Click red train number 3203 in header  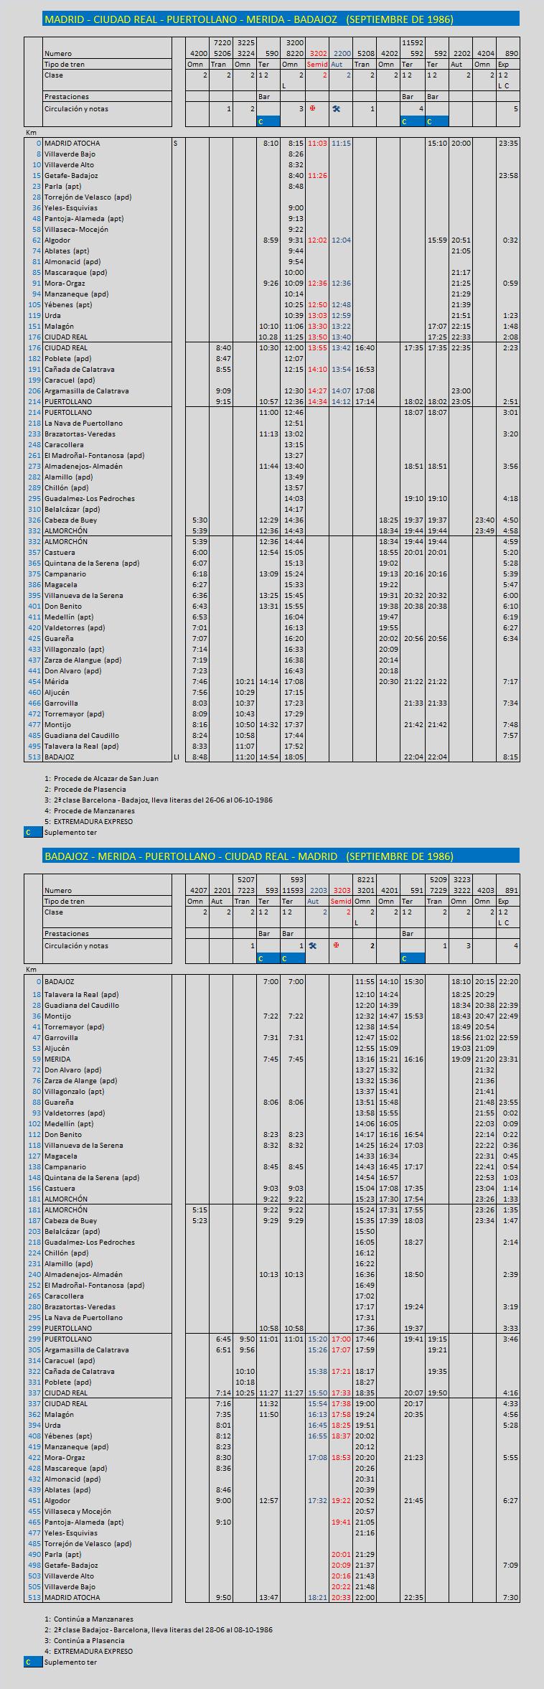click(x=342, y=890)
